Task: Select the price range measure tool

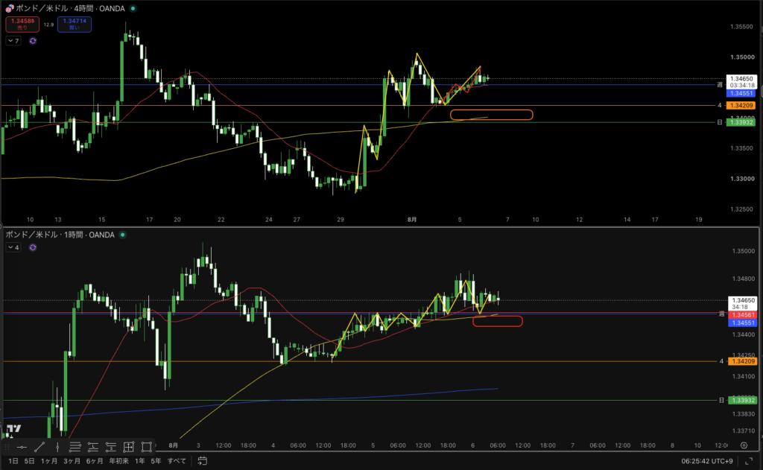Action: coord(128,447)
